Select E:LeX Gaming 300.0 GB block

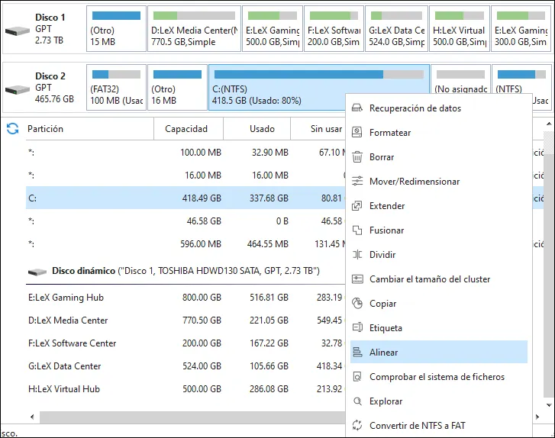tap(521, 29)
